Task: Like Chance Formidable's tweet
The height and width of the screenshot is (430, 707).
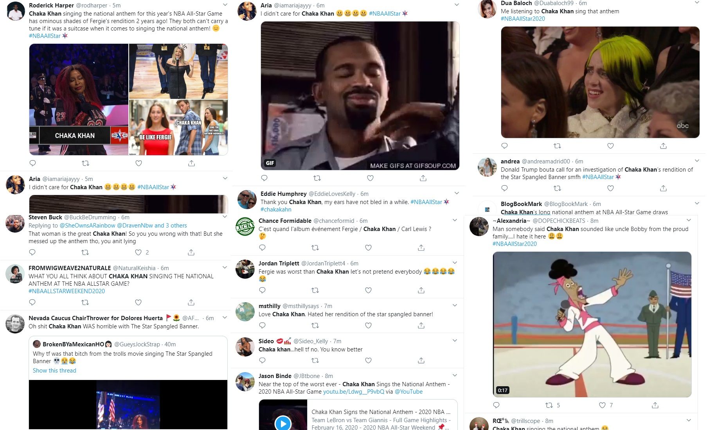Action: point(368,247)
